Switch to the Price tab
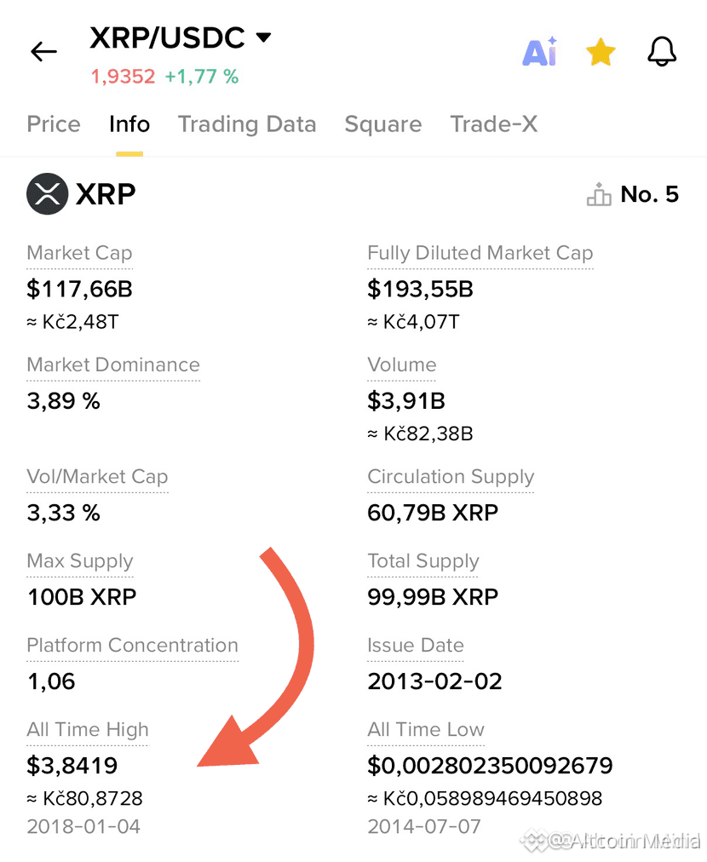The height and width of the screenshot is (862, 707). (54, 124)
